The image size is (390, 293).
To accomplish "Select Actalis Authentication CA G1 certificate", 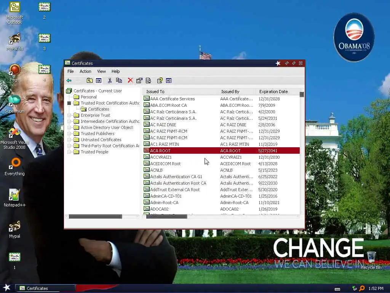I will pos(221,177).
